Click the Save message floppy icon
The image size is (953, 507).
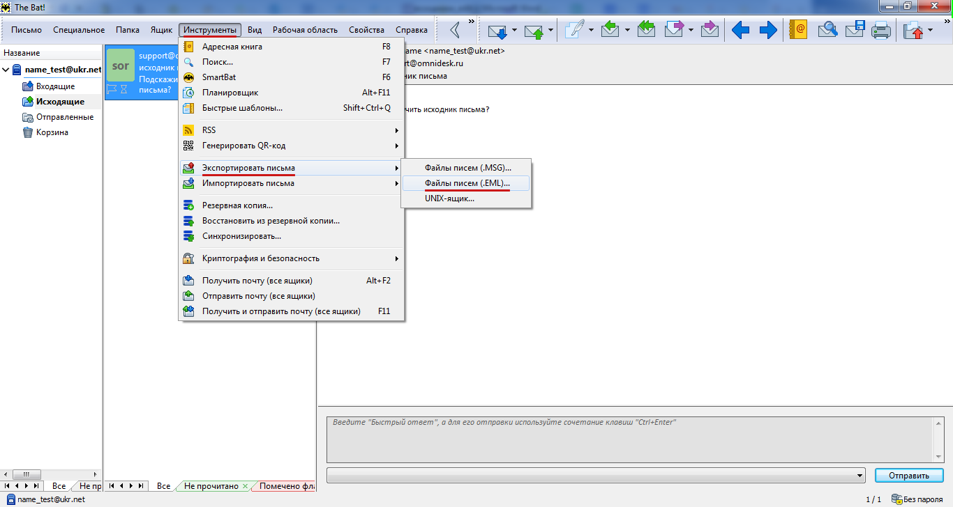[855, 30]
